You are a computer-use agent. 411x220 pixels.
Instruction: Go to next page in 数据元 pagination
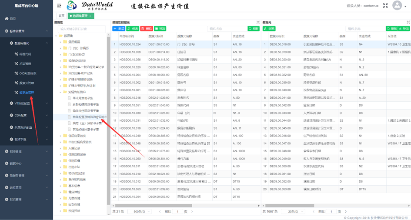coord(346,211)
